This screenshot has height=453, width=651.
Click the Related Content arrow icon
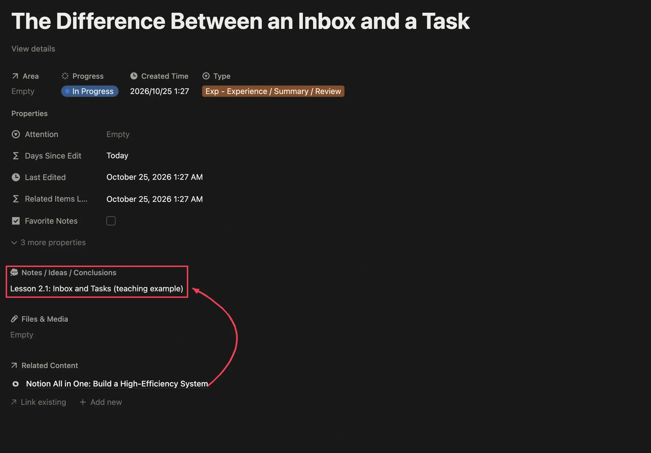click(x=14, y=365)
